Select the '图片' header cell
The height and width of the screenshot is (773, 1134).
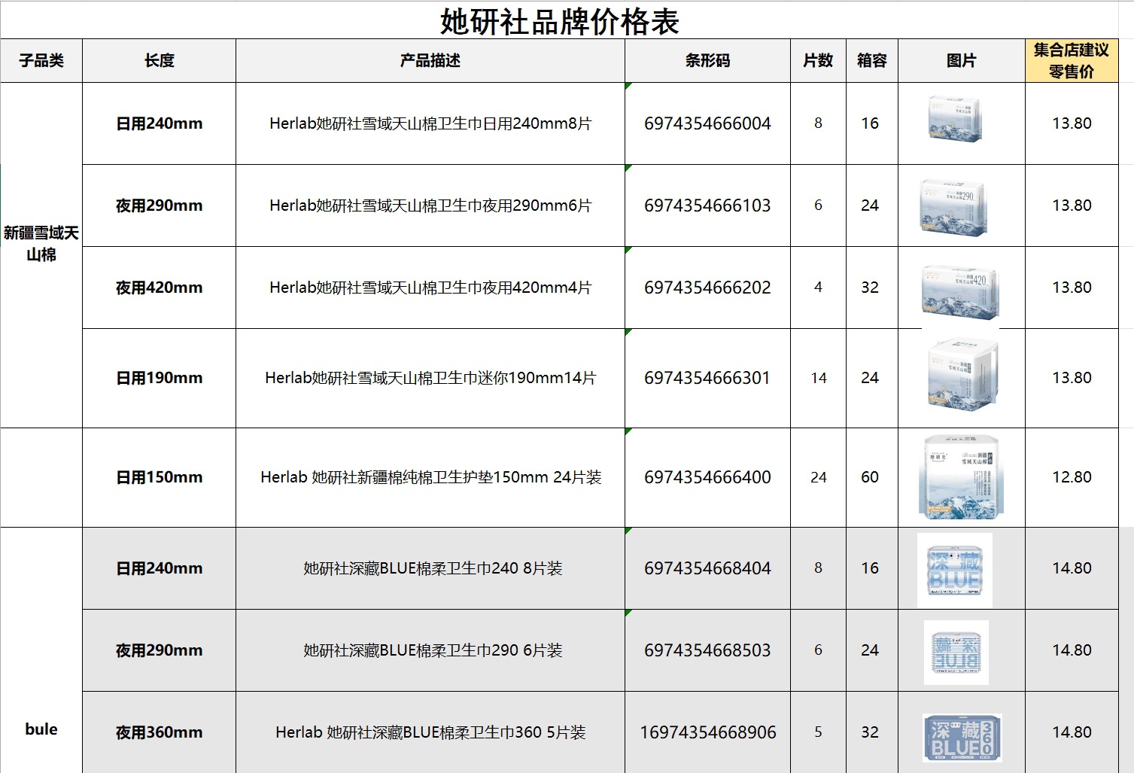(962, 60)
